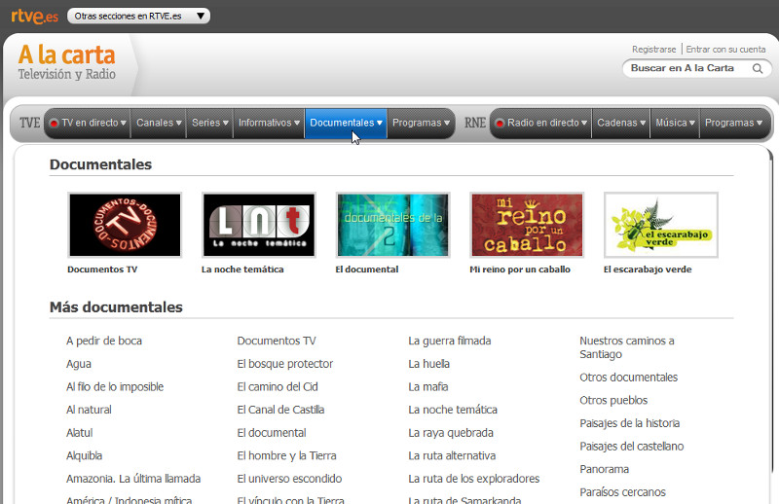Open Documentos TV in Más documentales list
The image size is (779, 504).
(277, 341)
